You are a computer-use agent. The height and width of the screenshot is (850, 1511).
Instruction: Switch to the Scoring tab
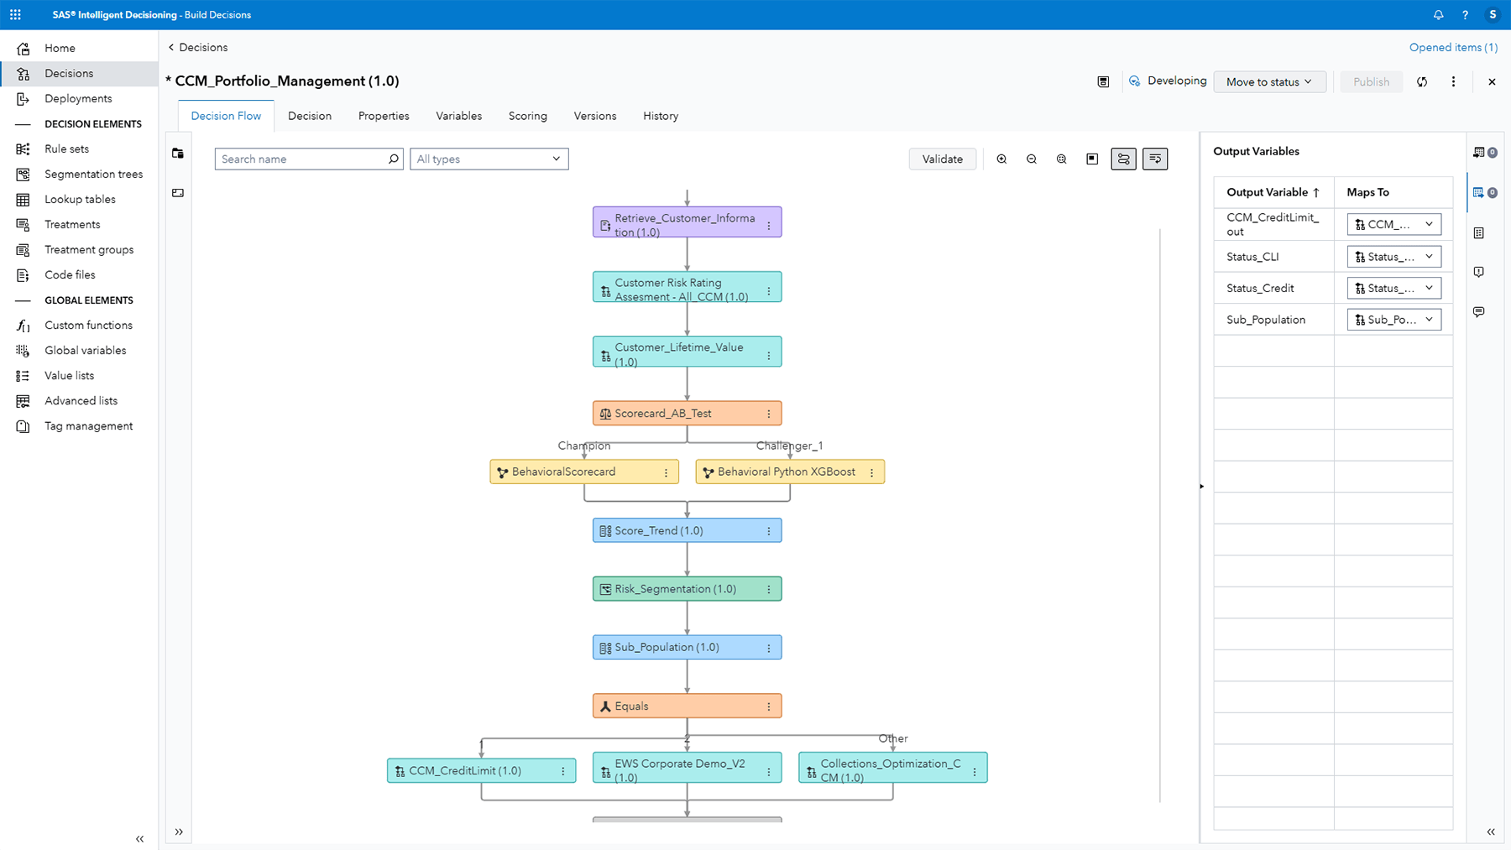click(x=527, y=116)
